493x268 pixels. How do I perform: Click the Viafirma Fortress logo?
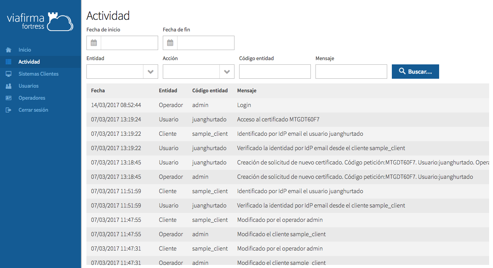40,21
